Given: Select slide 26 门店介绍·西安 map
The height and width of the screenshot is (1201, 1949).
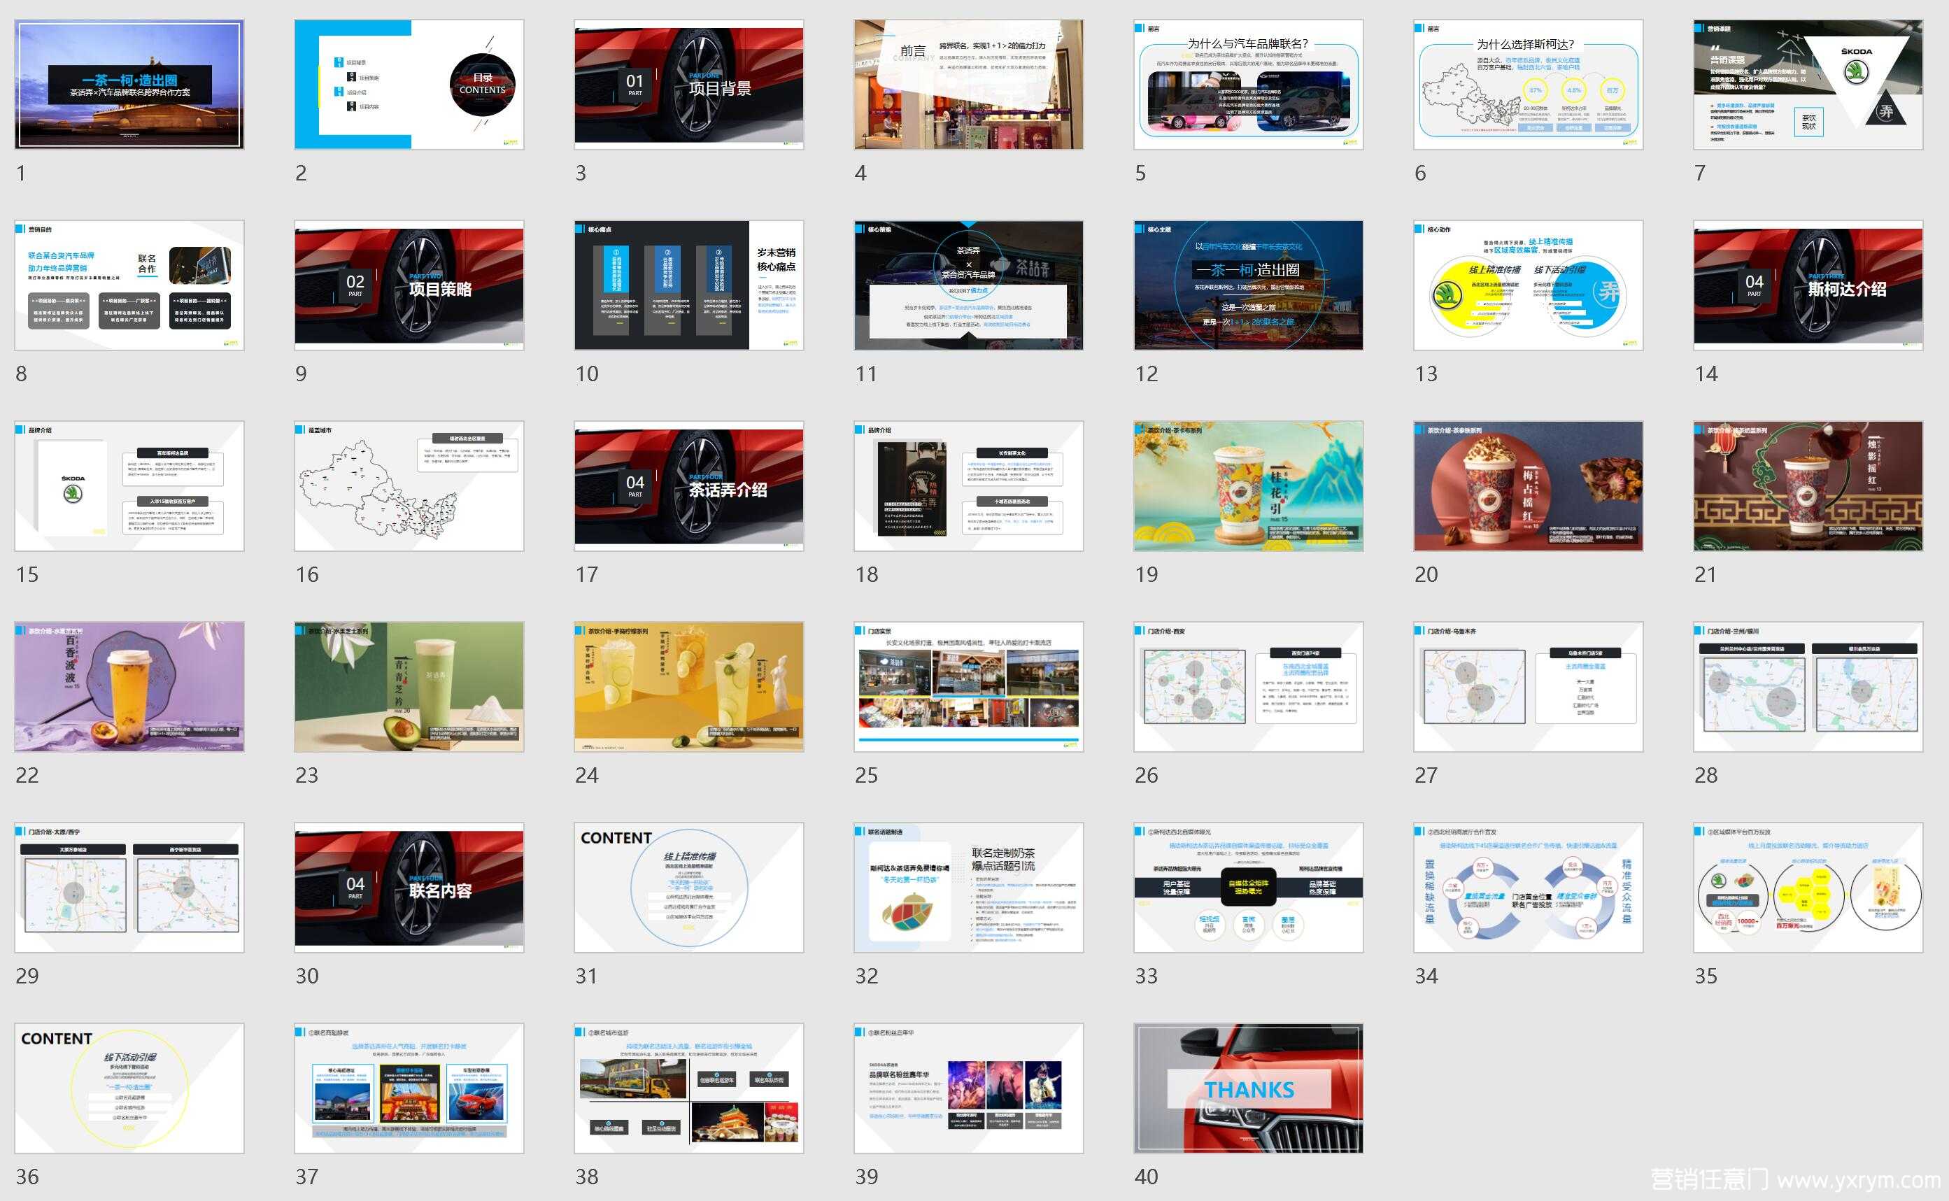Looking at the screenshot, I should [1249, 687].
